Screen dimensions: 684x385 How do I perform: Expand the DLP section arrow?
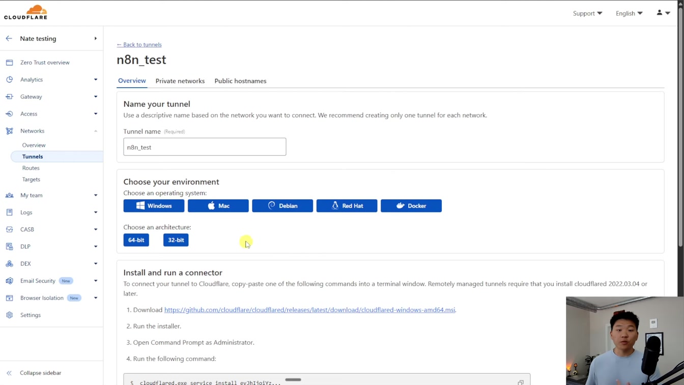click(95, 246)
